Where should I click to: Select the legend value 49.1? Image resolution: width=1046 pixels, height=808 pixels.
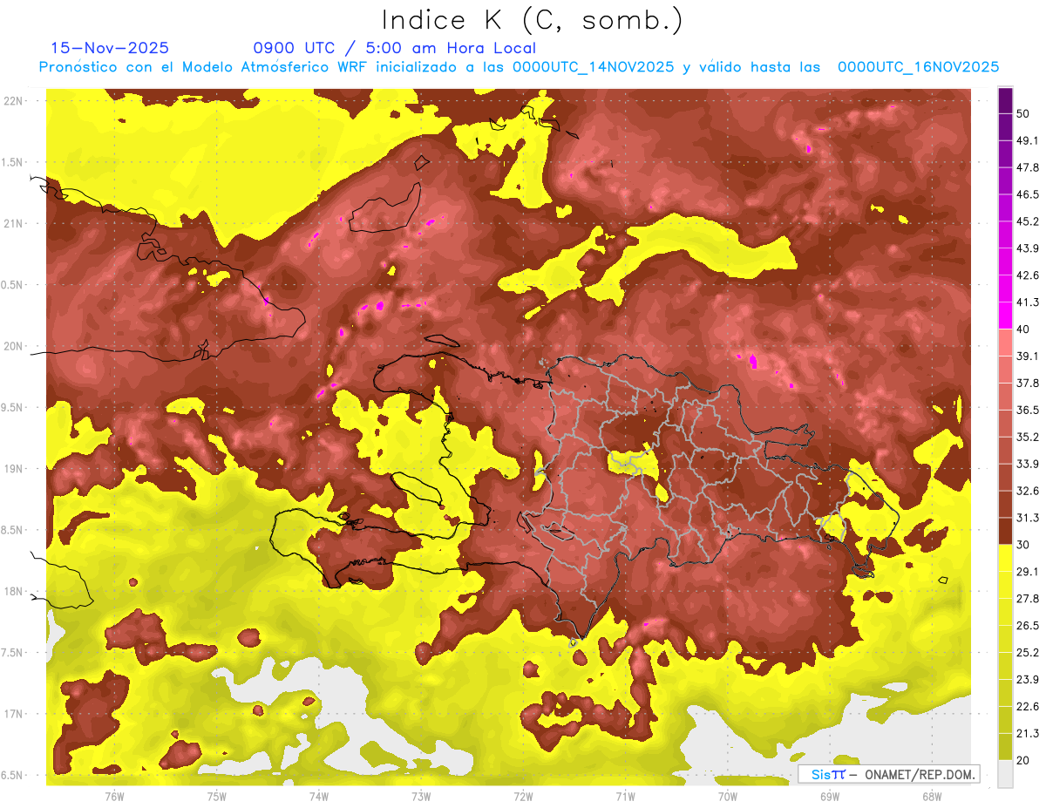point(1026,140)
